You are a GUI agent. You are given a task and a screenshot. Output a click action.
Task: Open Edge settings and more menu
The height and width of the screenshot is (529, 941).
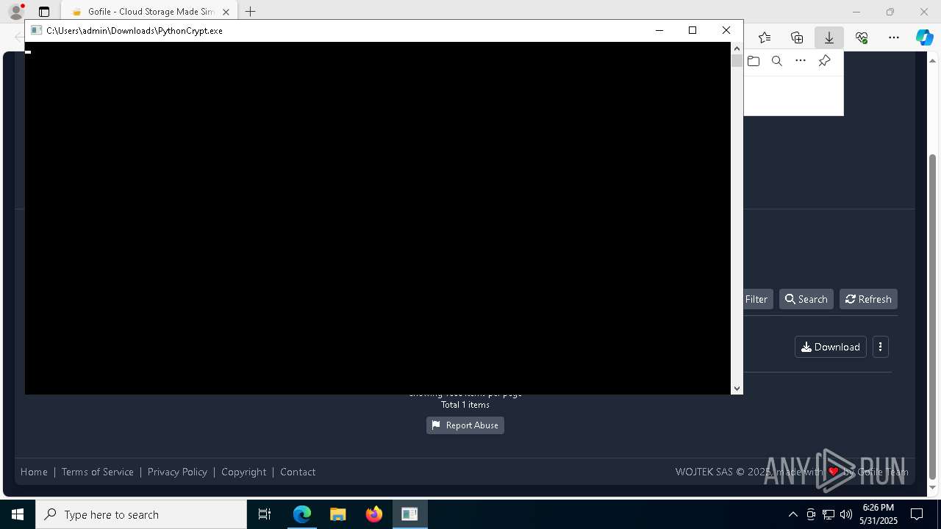coord(894,37)
